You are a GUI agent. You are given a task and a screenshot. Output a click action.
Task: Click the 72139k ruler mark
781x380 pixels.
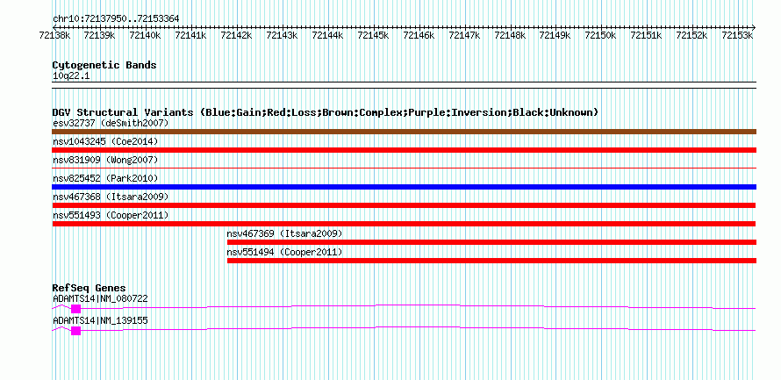tap(100, 35)
